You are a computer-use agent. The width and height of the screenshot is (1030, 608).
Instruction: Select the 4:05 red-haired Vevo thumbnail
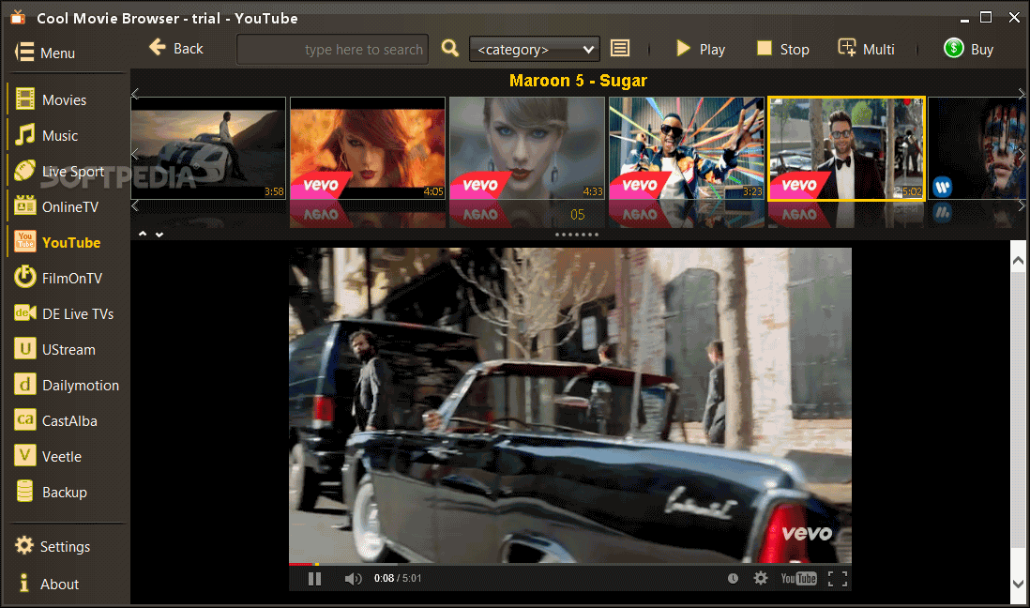click(368, 148)
